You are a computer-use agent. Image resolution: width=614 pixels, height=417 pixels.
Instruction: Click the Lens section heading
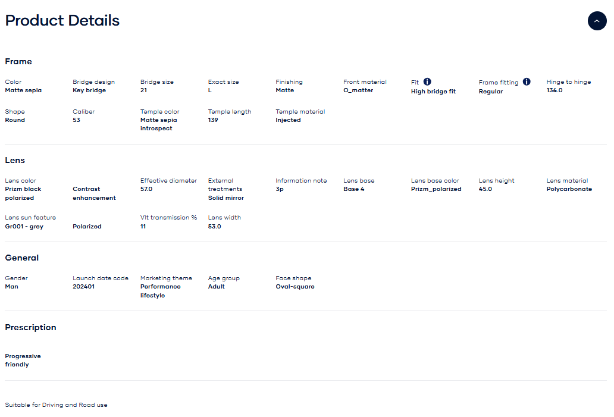click(x=15, y=160)
